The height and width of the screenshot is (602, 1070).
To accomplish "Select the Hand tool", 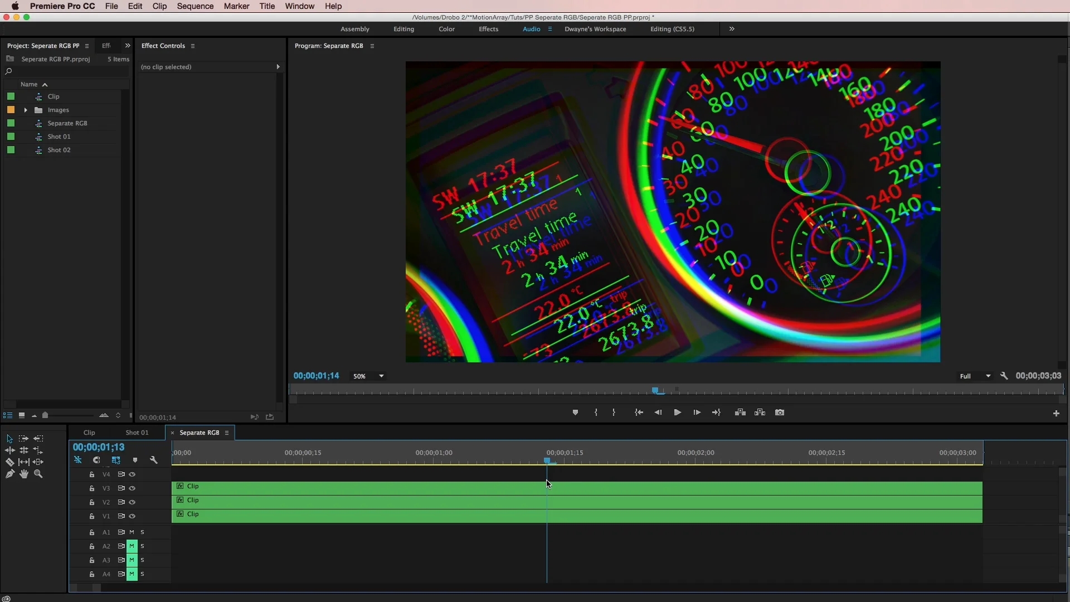I will coord(23,474).
